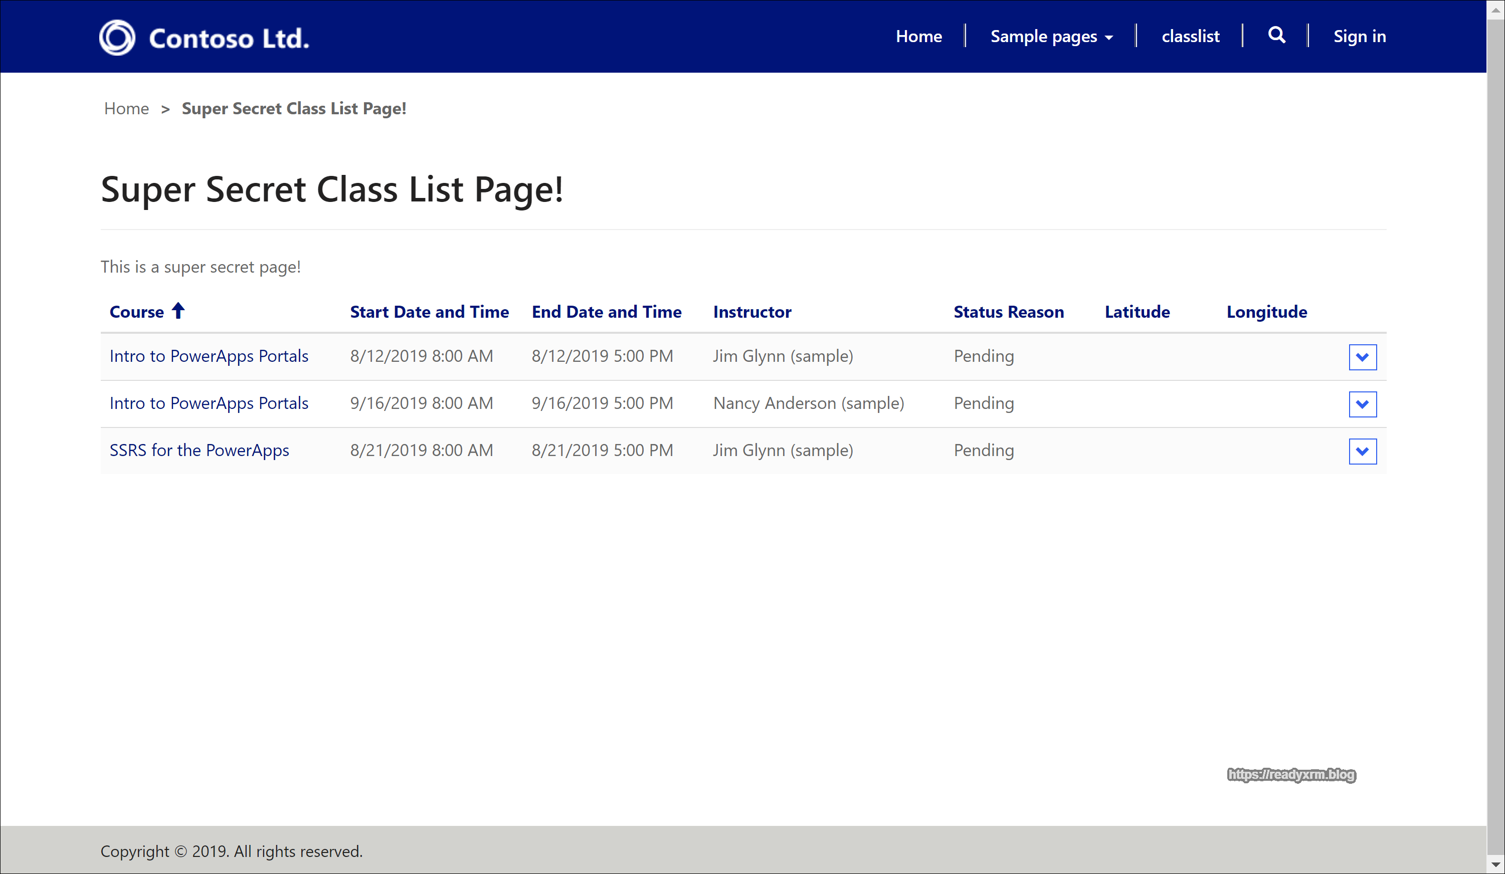
Task: Sort by Start Date and Time column
Action: click(429, 312)
